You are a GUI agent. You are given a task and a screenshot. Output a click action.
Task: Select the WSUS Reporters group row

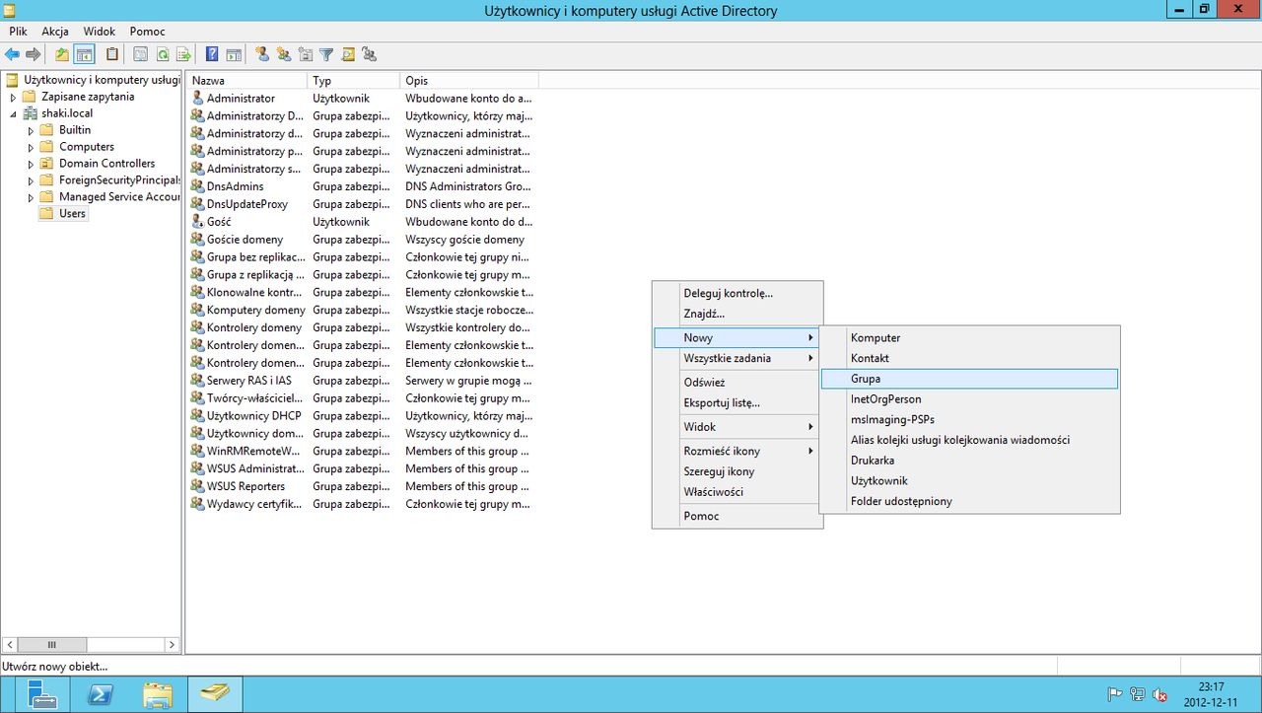coord(363,486)
